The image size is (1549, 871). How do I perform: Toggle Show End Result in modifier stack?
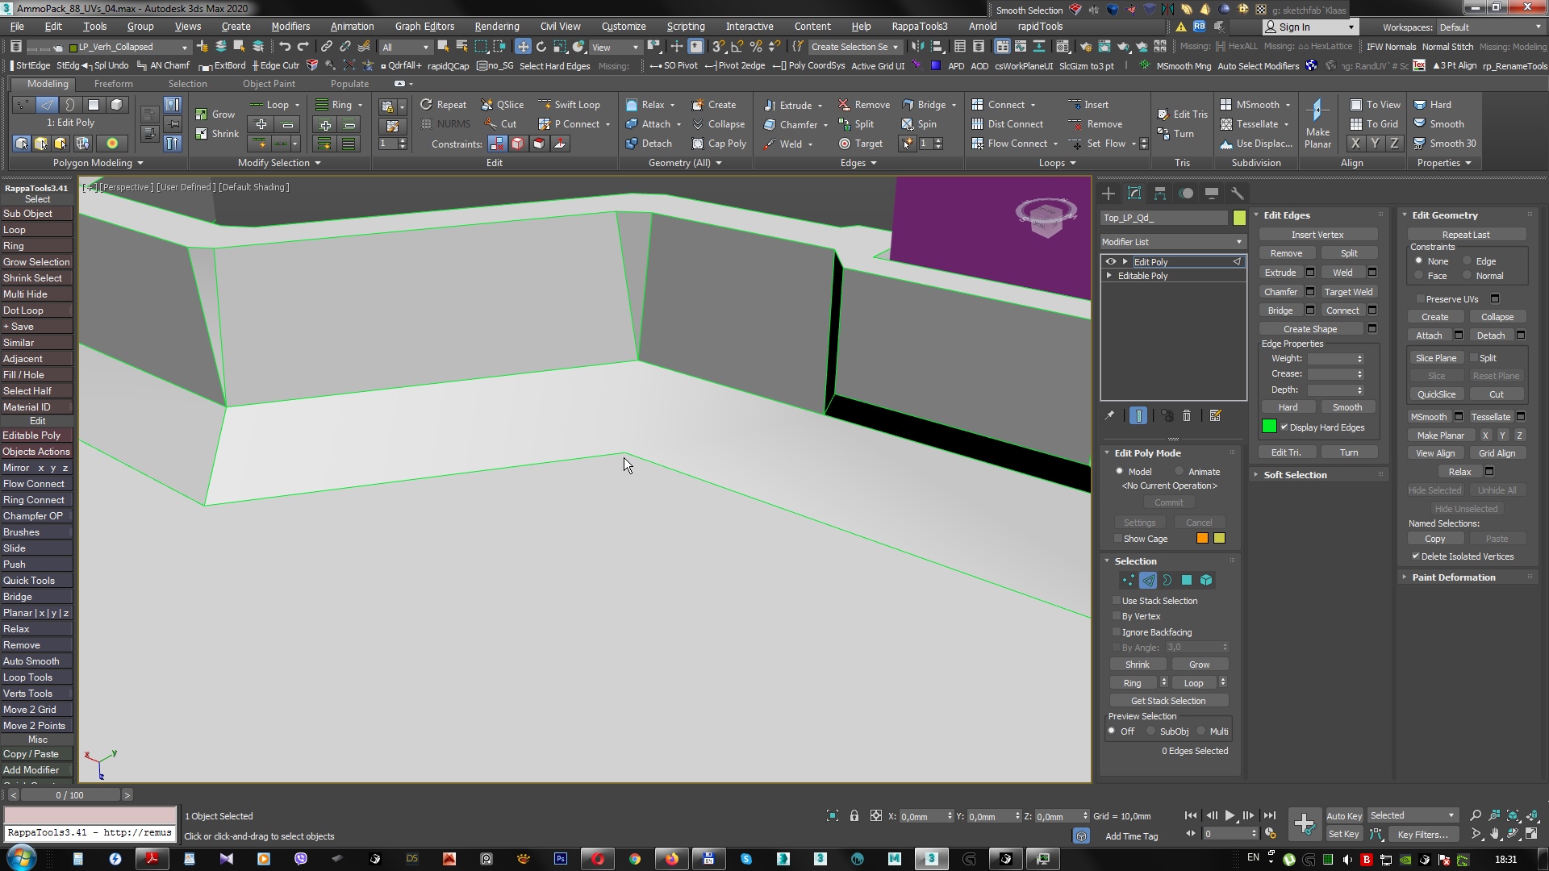(x=1138, y=416)
